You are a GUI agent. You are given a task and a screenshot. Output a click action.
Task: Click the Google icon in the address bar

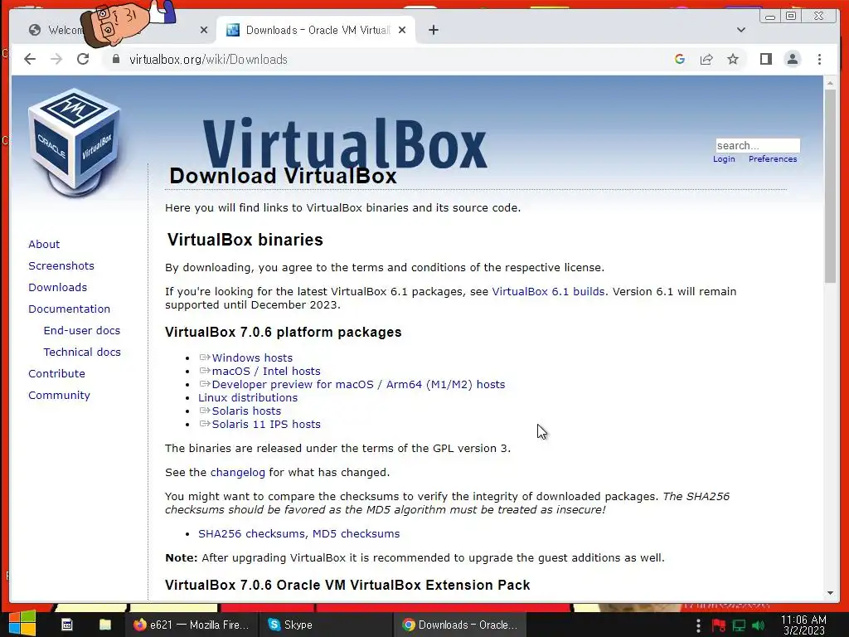coord(680,59)
